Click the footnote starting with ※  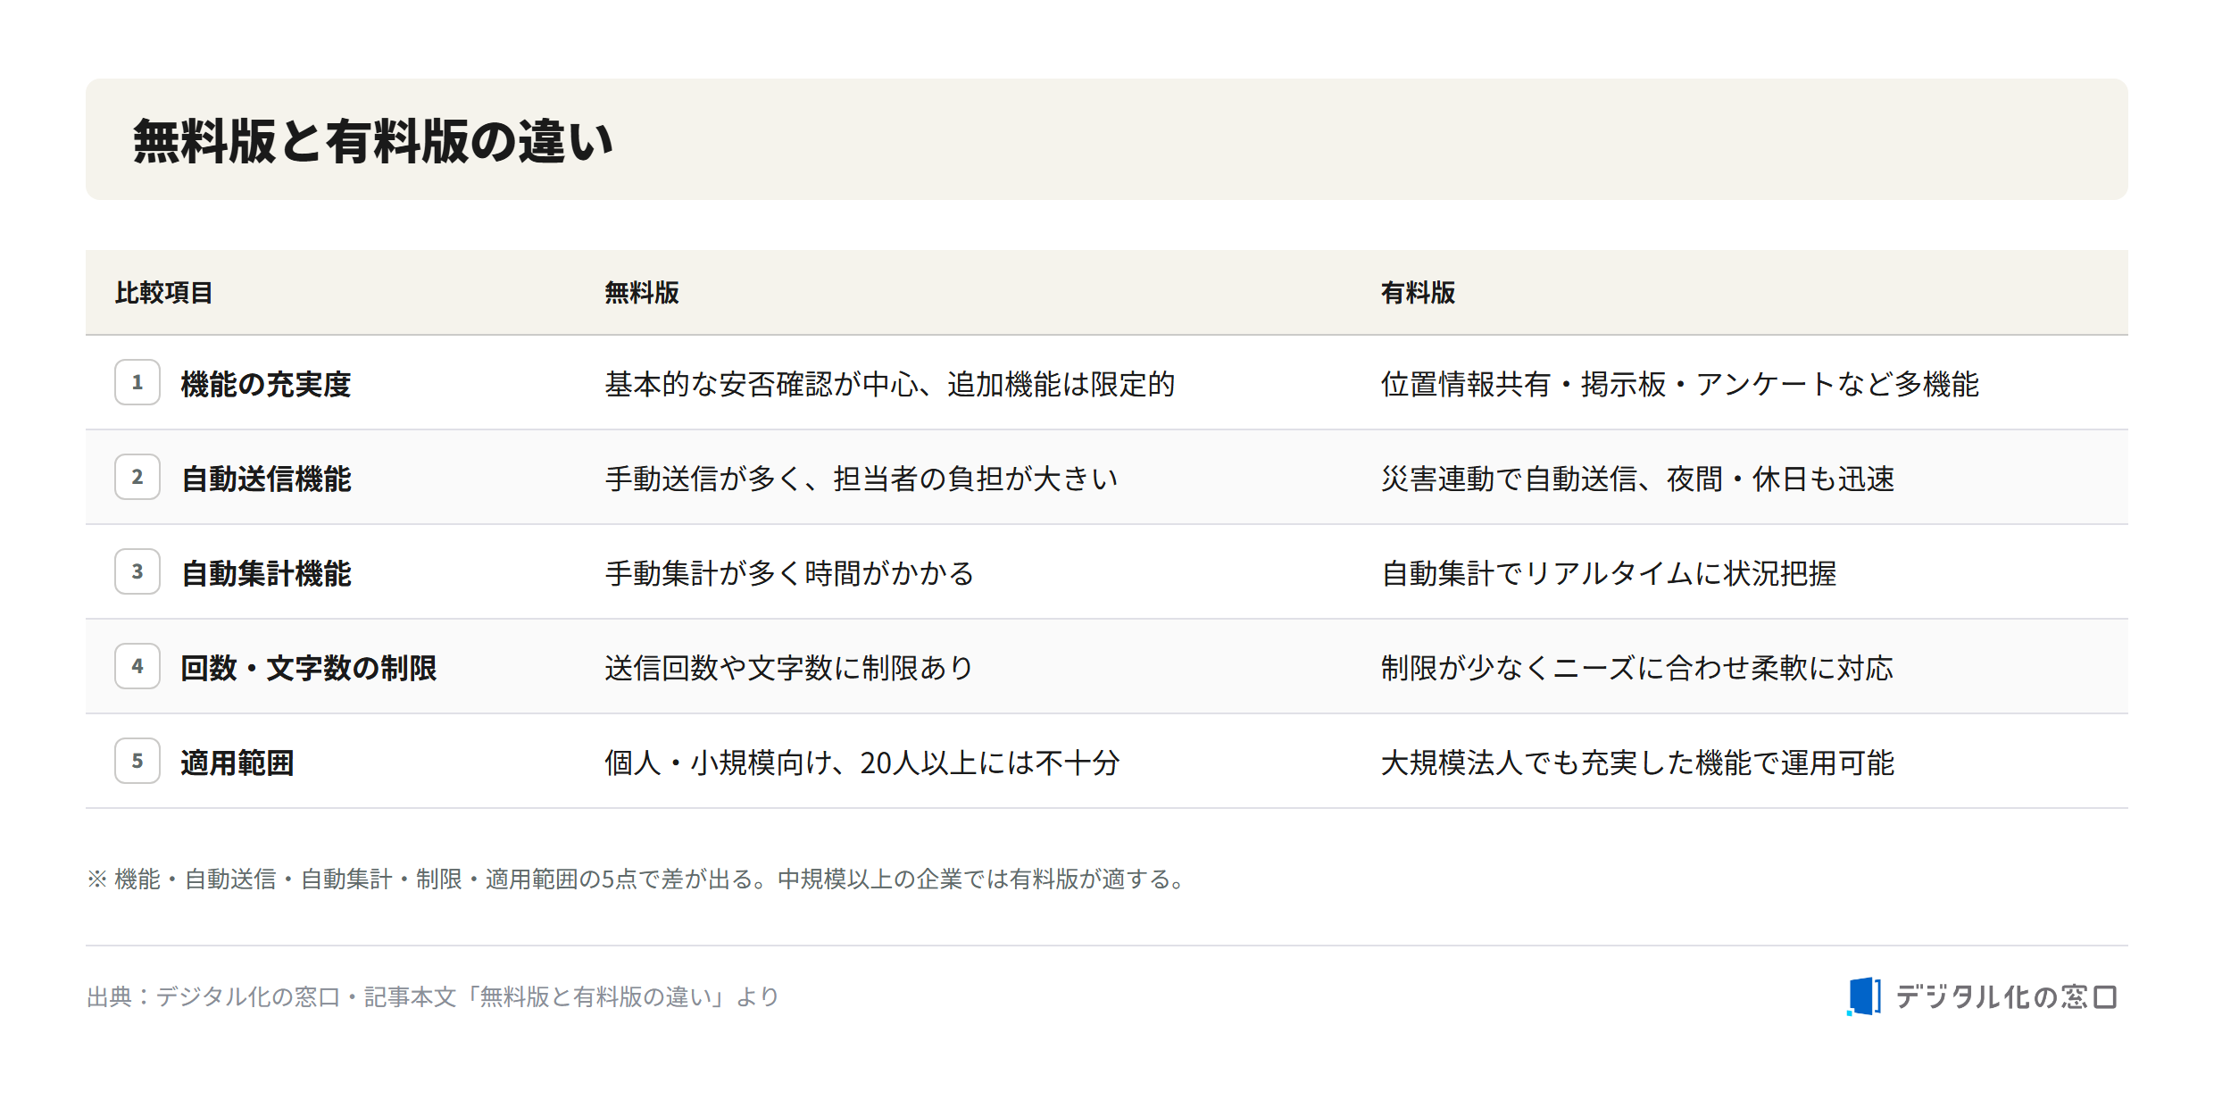click(636, 879)
